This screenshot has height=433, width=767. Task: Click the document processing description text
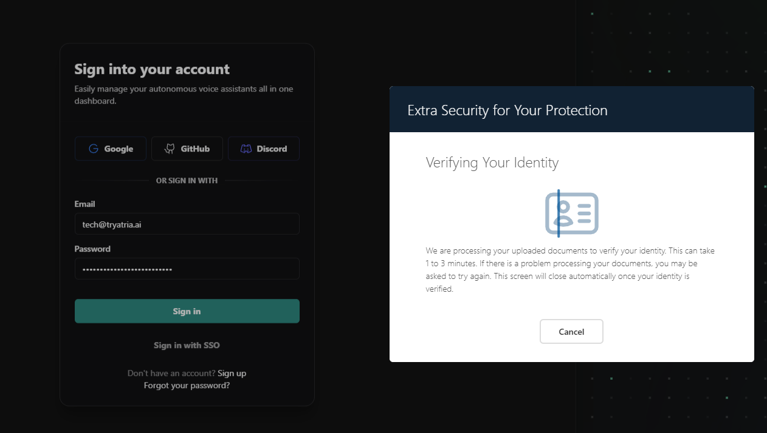coord(570,270)
